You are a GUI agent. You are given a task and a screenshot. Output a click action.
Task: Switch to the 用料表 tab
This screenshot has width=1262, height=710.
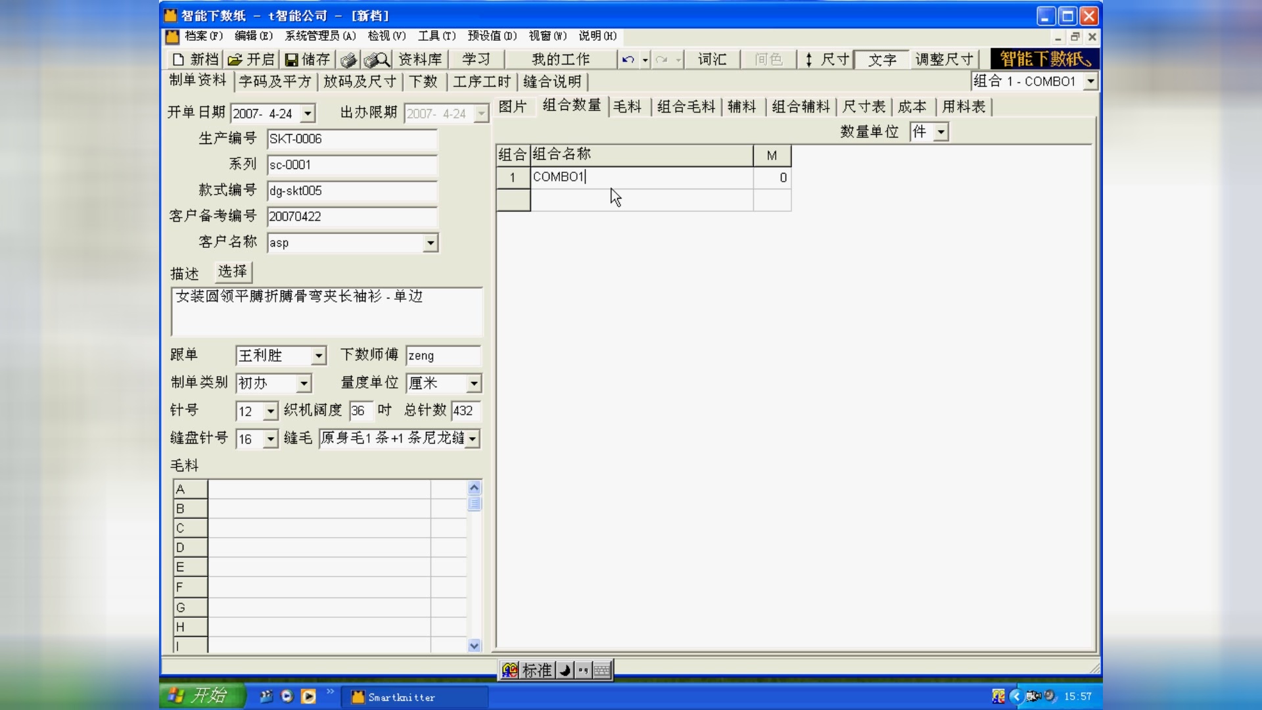click(964, 106)
